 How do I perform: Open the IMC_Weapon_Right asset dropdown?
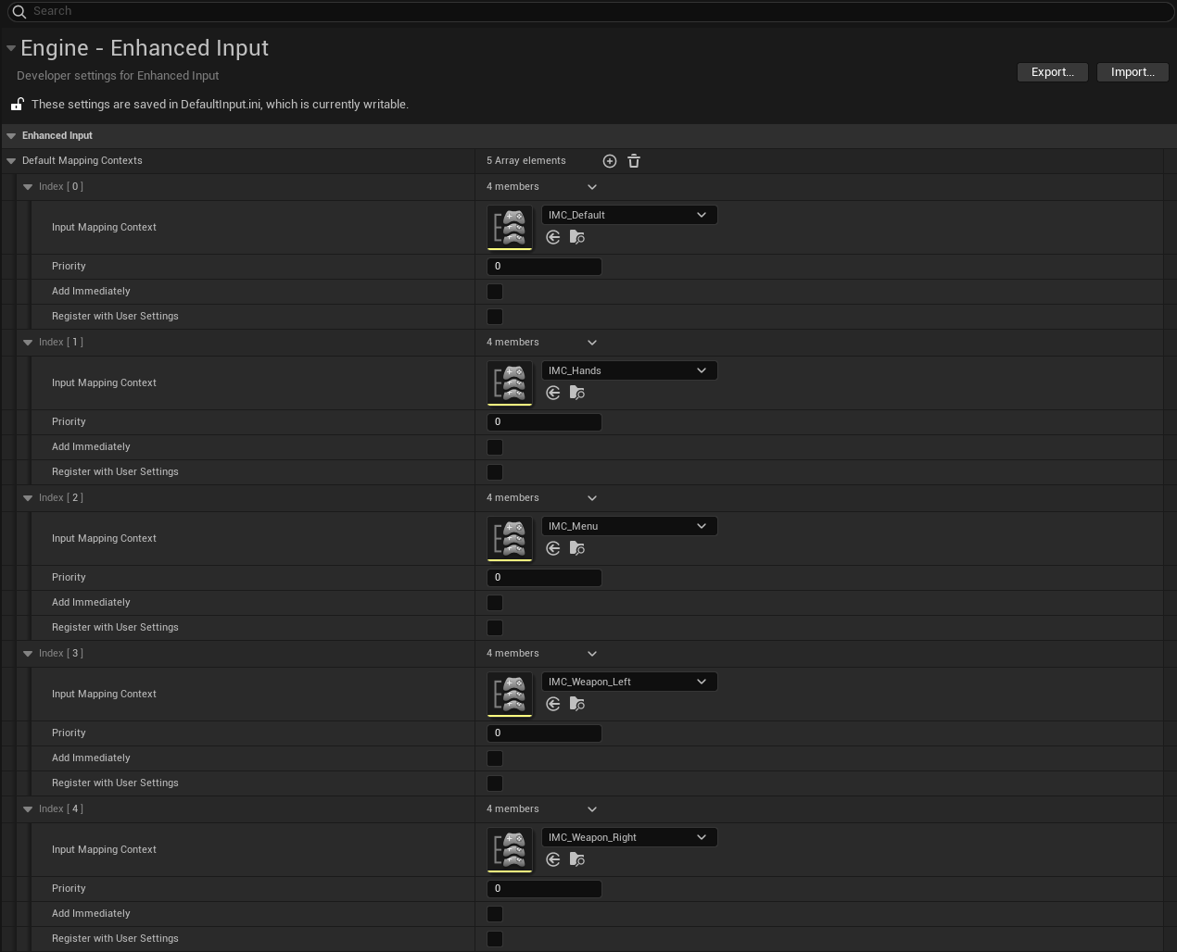pos(629,837)
